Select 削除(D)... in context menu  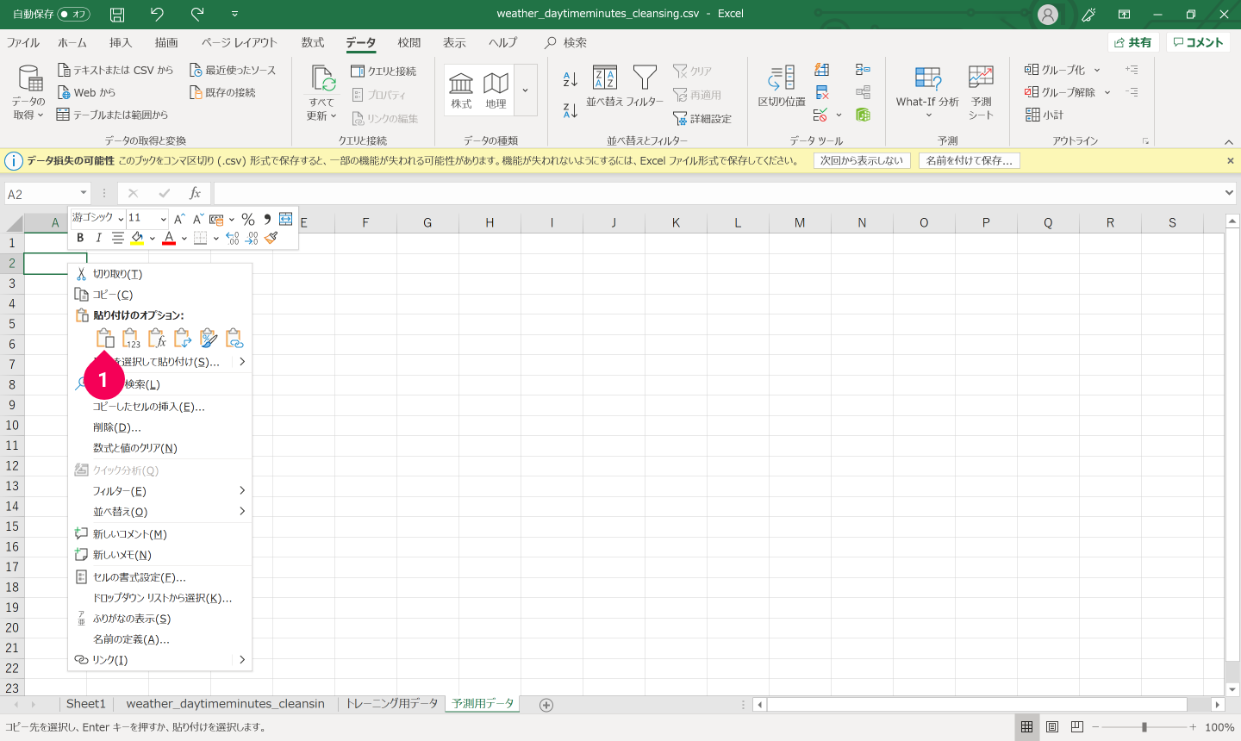[159, 427]
